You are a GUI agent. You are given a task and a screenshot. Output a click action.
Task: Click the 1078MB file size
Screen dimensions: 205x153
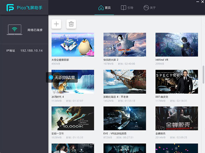click(x=109, y=64)
